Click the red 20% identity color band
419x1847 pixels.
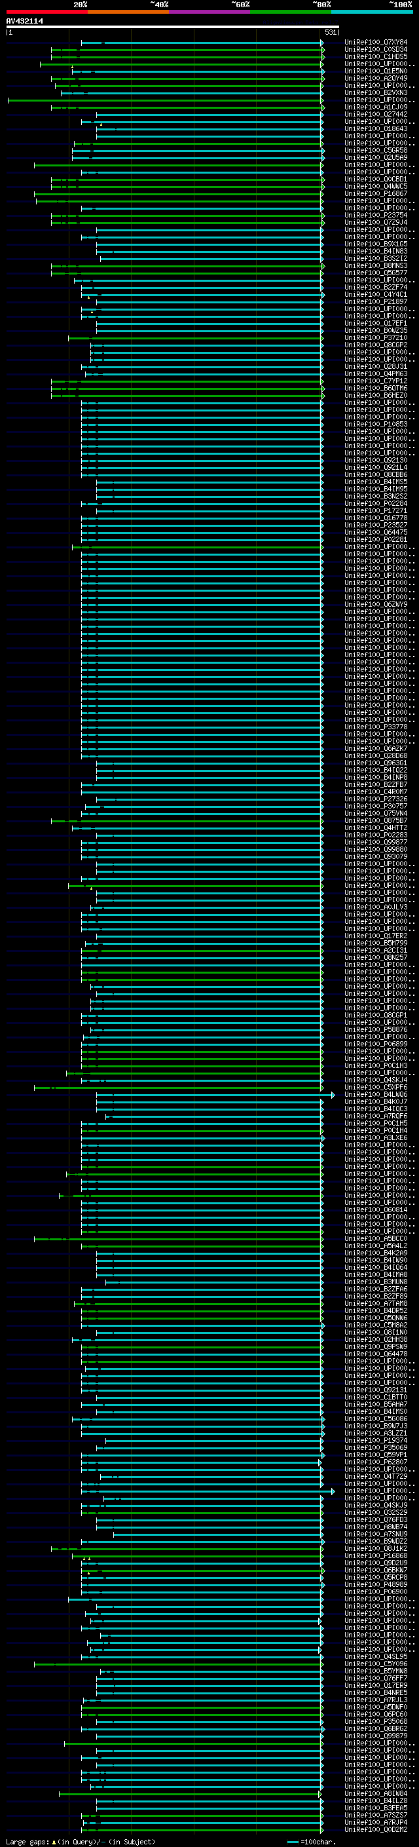(46, 12)
